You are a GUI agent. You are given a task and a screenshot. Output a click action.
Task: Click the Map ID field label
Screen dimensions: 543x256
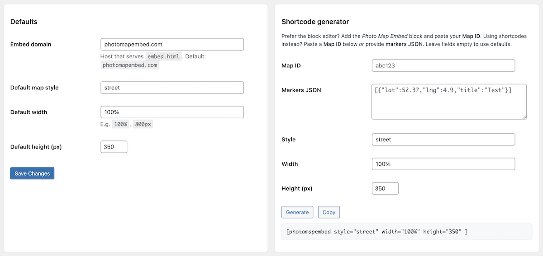[x=291, y=65]
